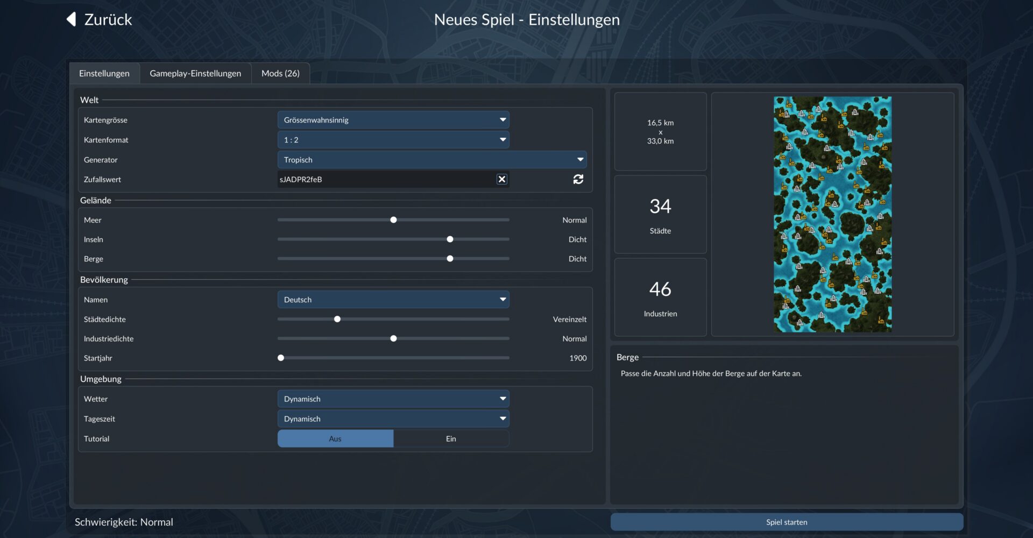
Task: Click the back arrow icon next to Zurück
Action: click(x=71, y=19)
